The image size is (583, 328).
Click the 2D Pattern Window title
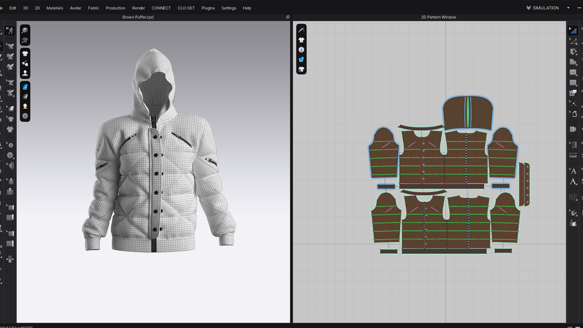pyautogui.click(x=438, y=17)
